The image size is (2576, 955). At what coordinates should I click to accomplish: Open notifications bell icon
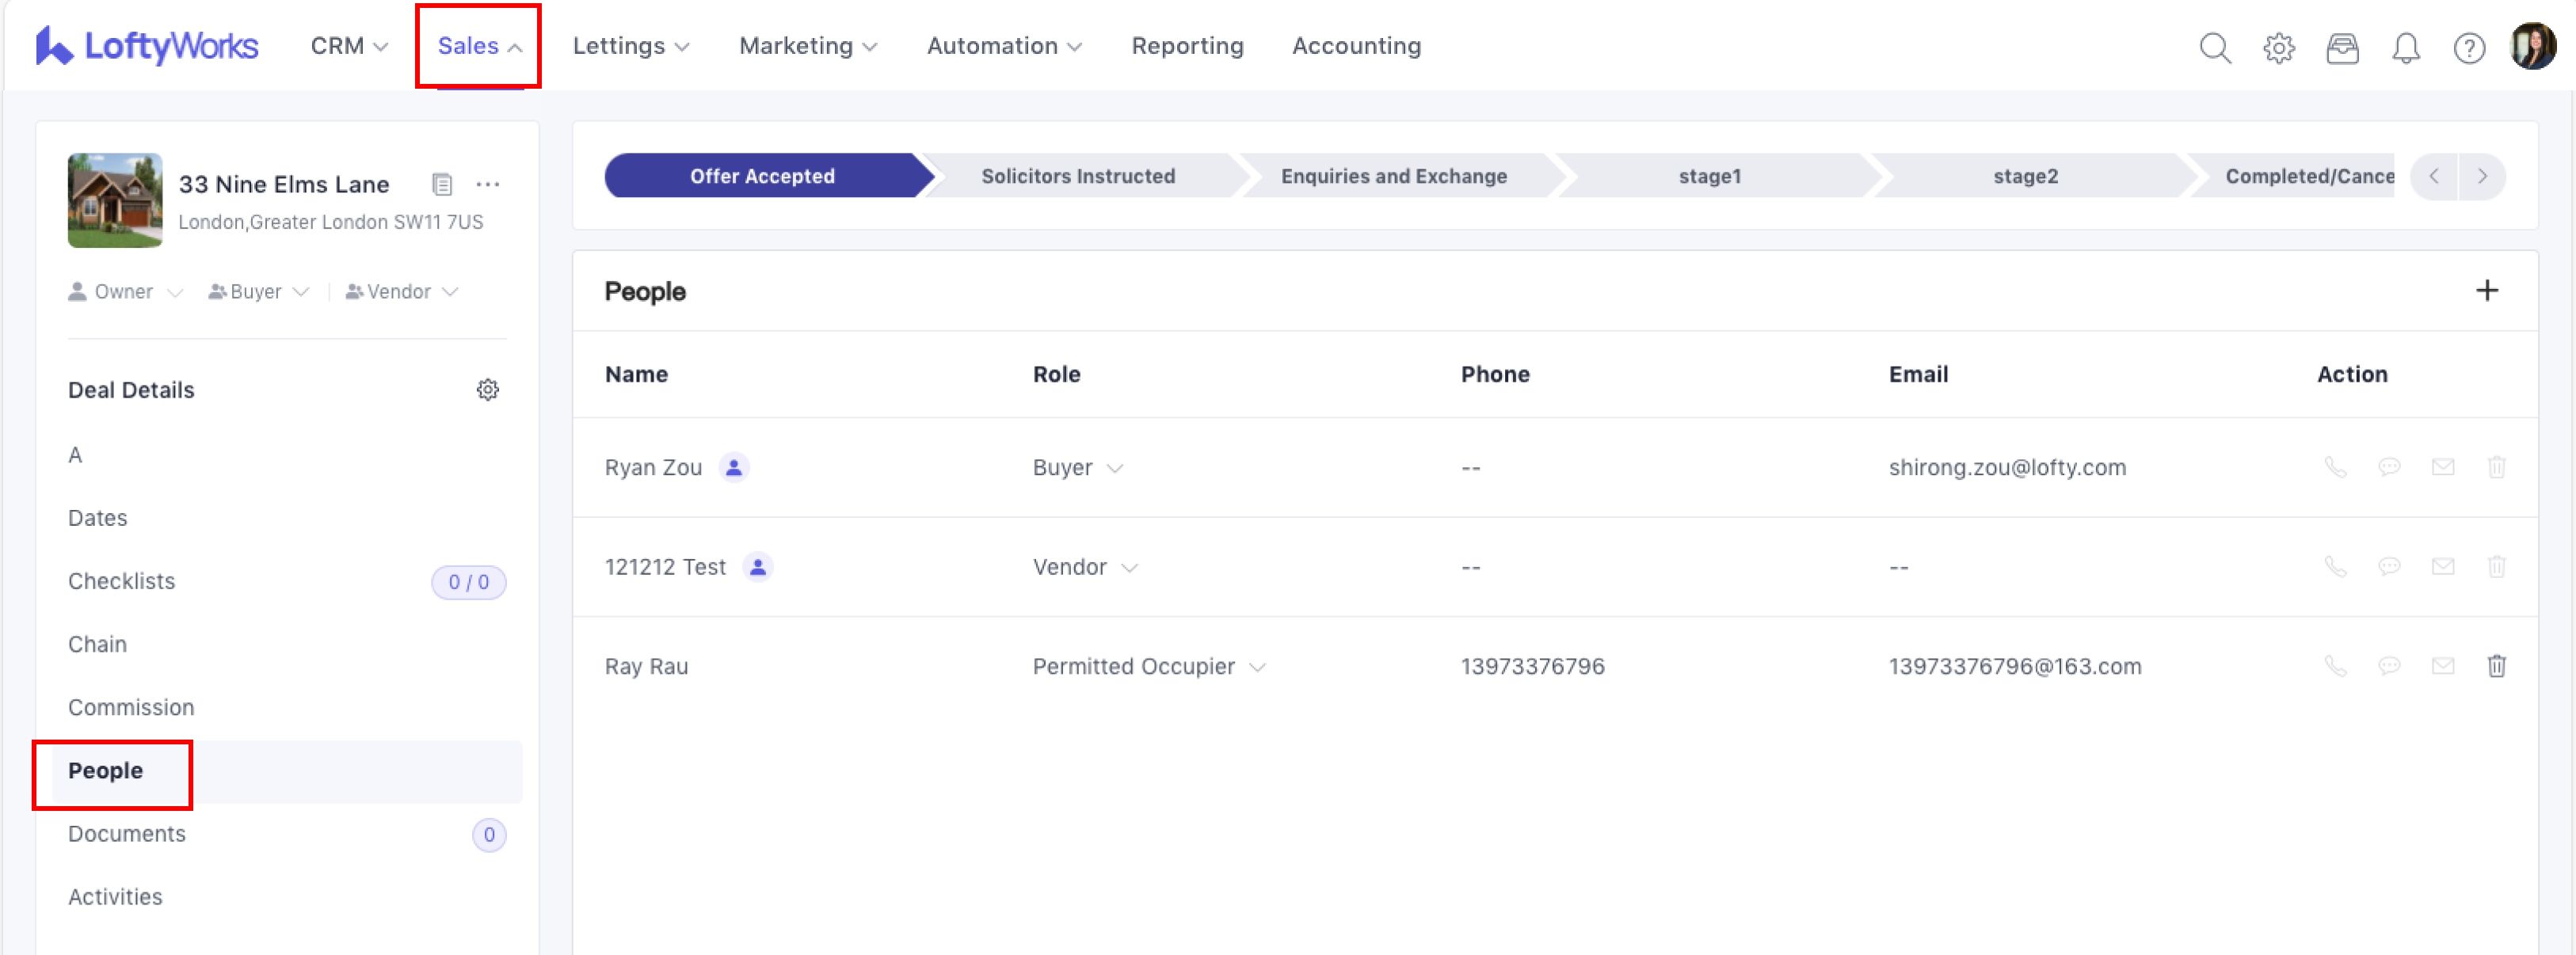[2405, 47]
